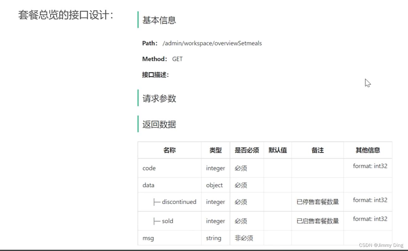The width and height of the screenshot is (408, 251).
Task: Click the 备注 column header
Action: pos(317,150)
